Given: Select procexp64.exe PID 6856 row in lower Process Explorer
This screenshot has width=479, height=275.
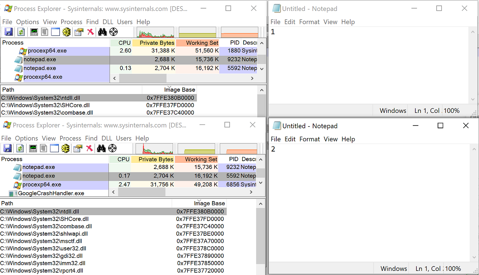Looking at the screenshot, I should point(128,185).
